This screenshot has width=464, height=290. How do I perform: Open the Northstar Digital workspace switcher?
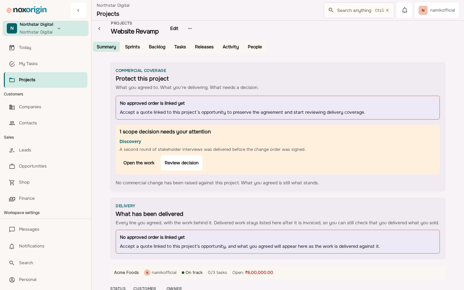pos(45,28)
